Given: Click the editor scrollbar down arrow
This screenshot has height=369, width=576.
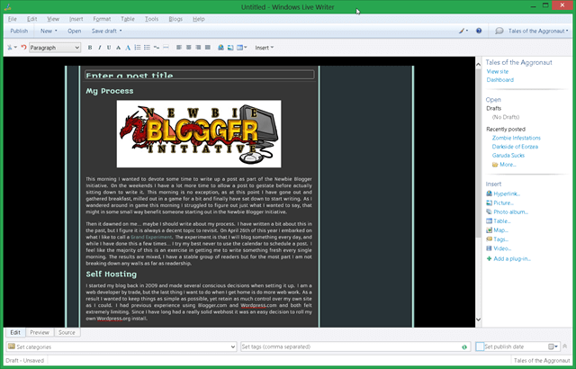Looking at the screenshot, I should pyautogui.click(x=478, y=319).
